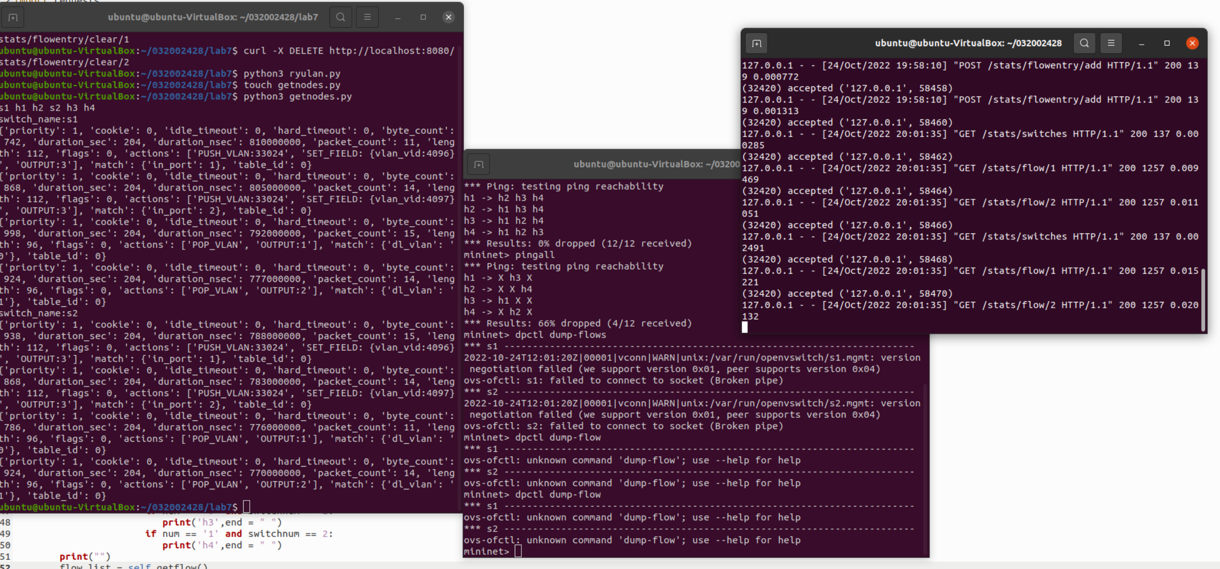Maximize the lab7 terminal window

click(423, 17)
